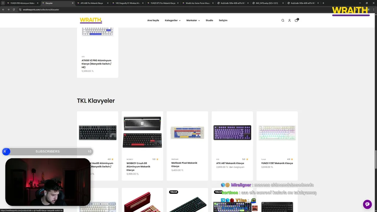Click the TKL Klavyeler section heading

(96, 101)
